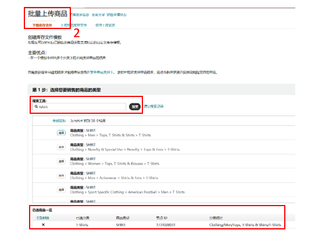Click the black search button beside the tshirt field
This screenshot has width=315, height=241.
[x=135, y=106]
